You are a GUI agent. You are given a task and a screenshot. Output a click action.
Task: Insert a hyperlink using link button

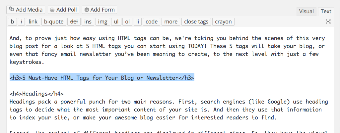pos(33,22)
